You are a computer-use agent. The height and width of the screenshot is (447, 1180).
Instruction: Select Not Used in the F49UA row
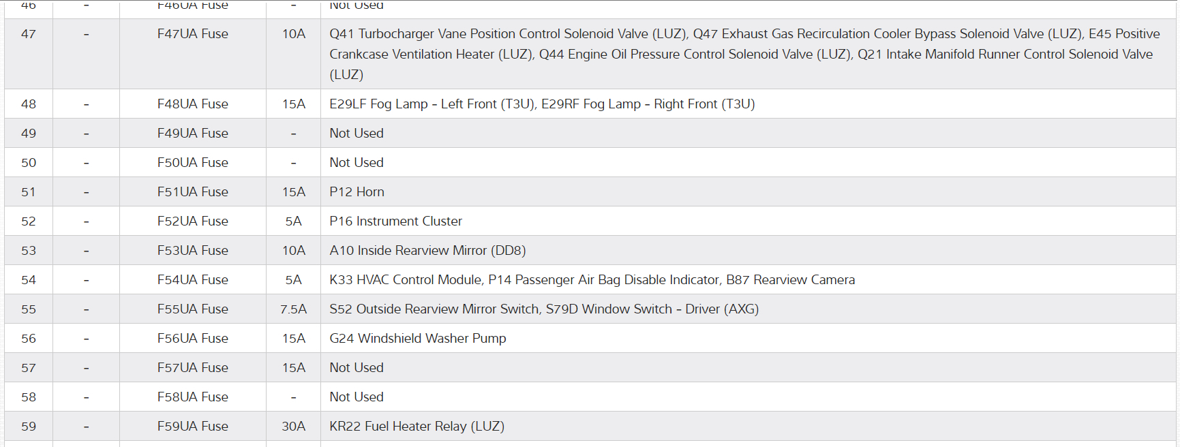click(357, 134)
